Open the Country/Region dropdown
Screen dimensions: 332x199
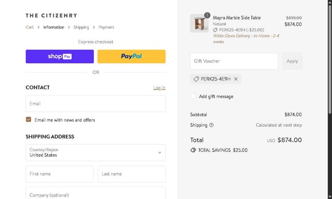pyautogui.click(x=96, y=153)
